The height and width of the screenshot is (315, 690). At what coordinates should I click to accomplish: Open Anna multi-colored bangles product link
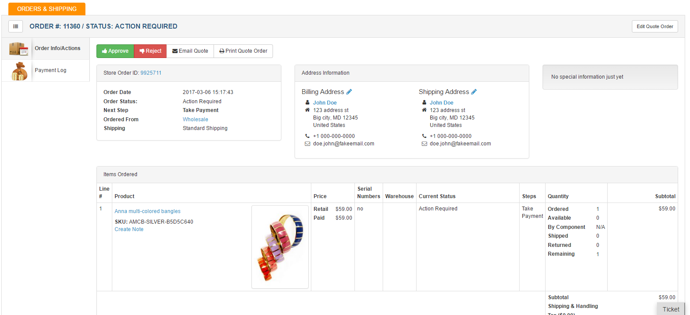(148, 211)
